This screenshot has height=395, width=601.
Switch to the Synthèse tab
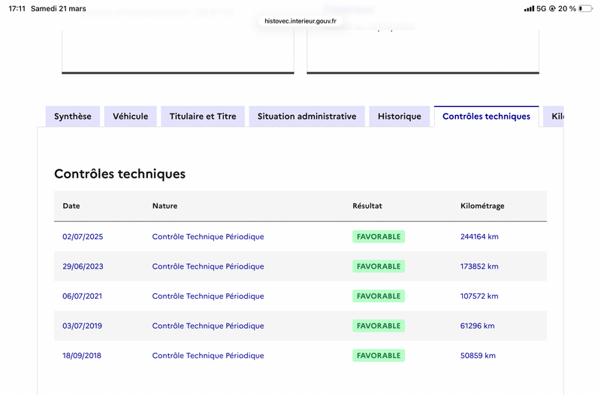coord(73,117)
